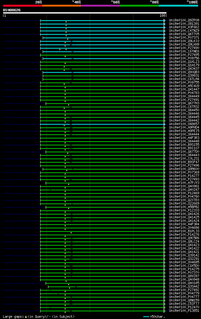Image resolution: width=201 pixels, height=319 pixels.
Task: Click the green alignment bar for UniRef100_Q3SA42
Action: coord(107,287)
